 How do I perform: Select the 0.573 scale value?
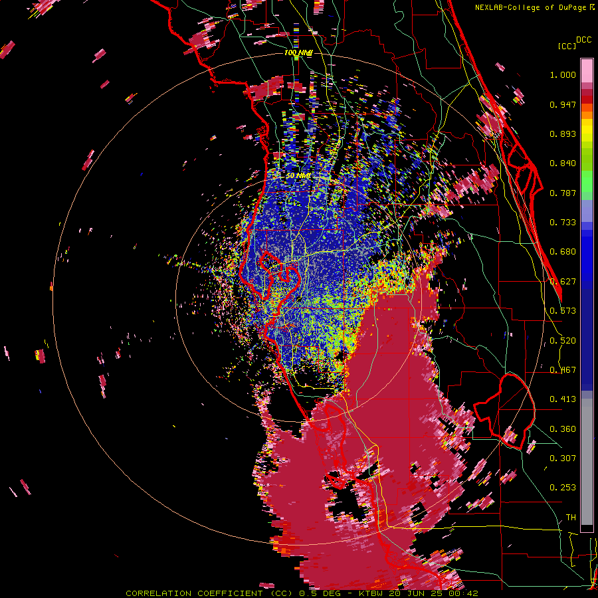(563, 311)
